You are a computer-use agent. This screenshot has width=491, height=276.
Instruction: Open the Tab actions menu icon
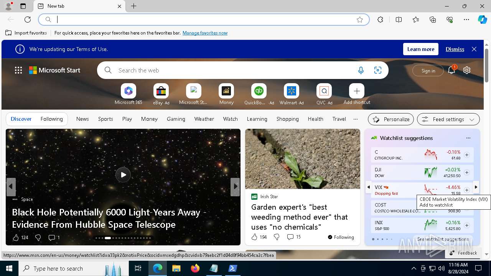[x=23, y=6]
